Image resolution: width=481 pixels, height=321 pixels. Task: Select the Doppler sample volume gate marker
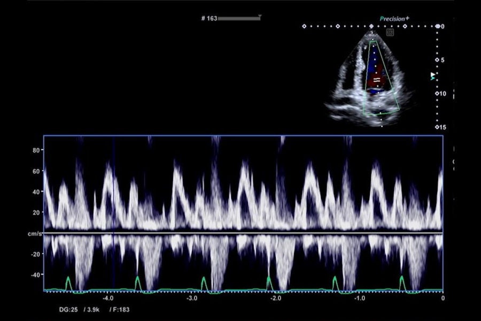pyautogui.click(x=376, y=80)
